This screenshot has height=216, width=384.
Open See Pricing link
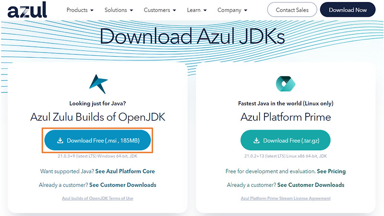coord(331,171)
